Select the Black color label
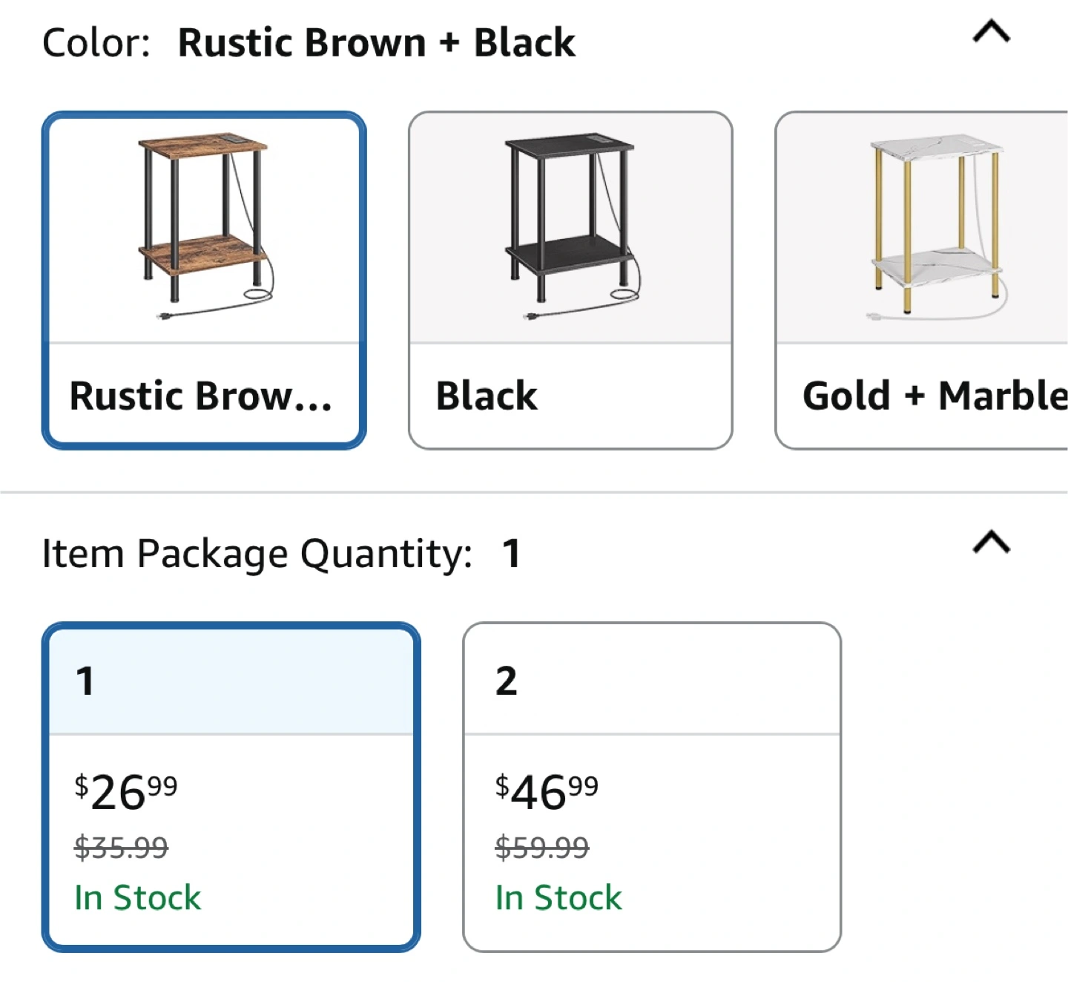Screen dimensions: 1068x982 [487, 396]
